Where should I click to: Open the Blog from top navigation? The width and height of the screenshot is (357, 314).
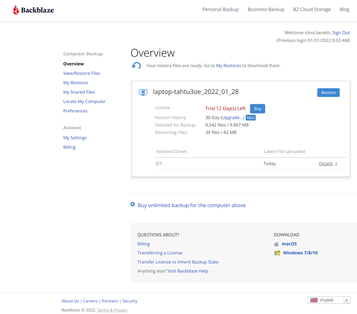[x=344, y=9]
